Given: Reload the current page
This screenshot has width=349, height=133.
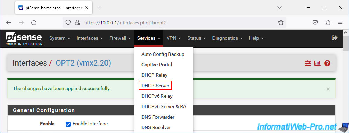Looking at the screenshot, I should (34, 22).
